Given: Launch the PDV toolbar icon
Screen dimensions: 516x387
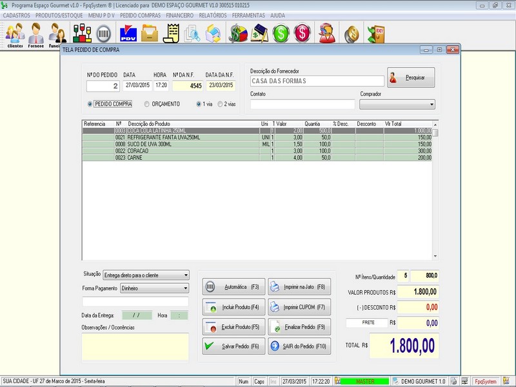Looking at the screenshot, I should [x=128, y=34].
